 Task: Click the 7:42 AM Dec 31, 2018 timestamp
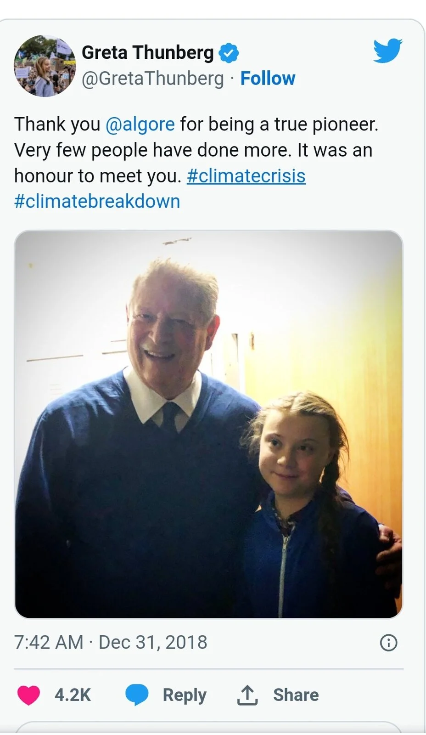[111, 642]
